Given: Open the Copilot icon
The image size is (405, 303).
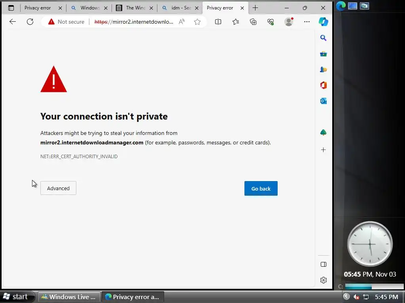Looking at the screenshot, I should click(x=324, y=22).
